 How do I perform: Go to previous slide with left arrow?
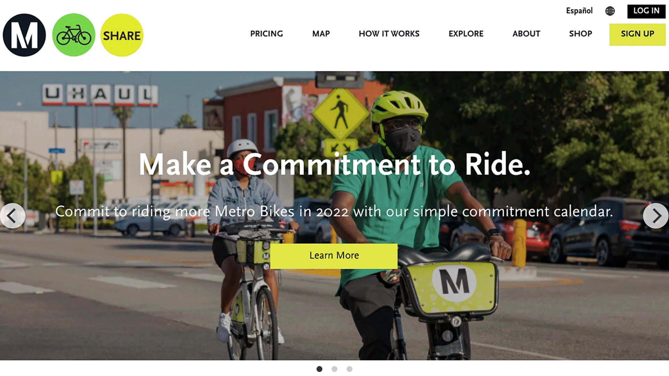click(x=12, y=216)
